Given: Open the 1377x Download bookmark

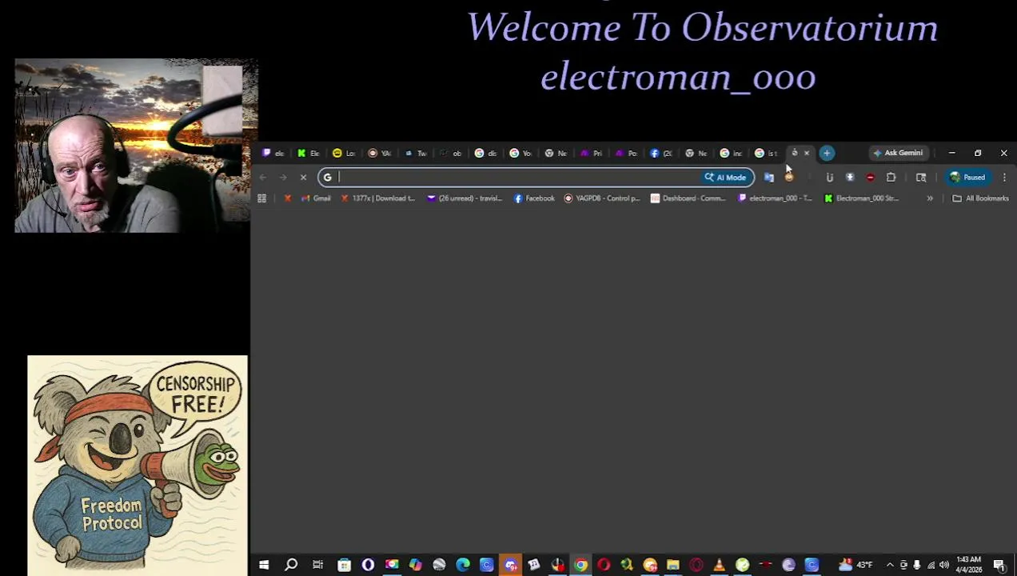Looking at the screenshot, I should 377,198.
